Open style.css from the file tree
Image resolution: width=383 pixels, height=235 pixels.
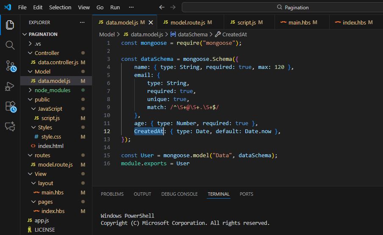click(51, 137)
